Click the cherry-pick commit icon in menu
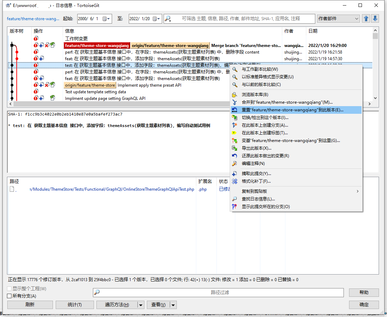Screen dimensions: 387x317 point(235,174)
